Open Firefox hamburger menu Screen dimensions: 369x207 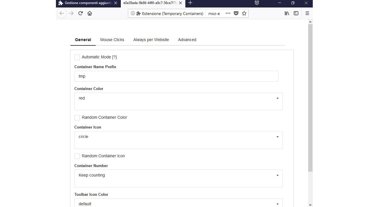[x=307, y=13]
